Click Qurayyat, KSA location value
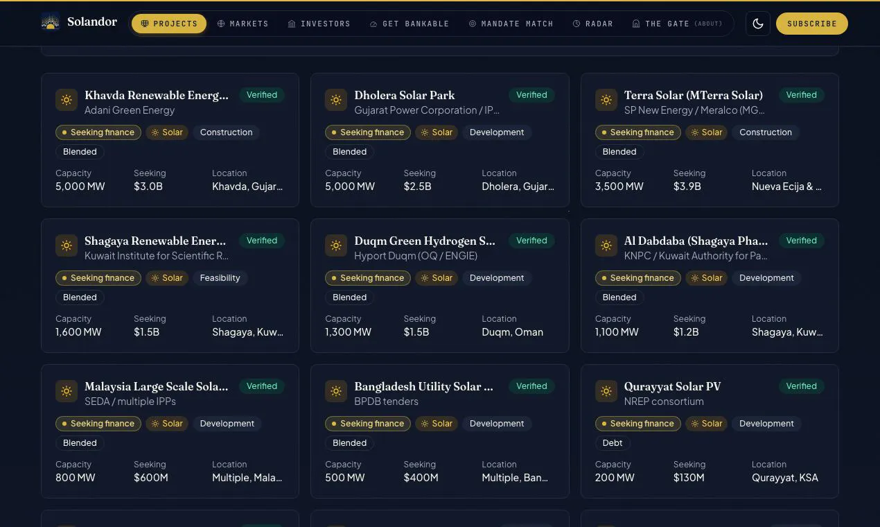880x527 pixels. (785, 478)
